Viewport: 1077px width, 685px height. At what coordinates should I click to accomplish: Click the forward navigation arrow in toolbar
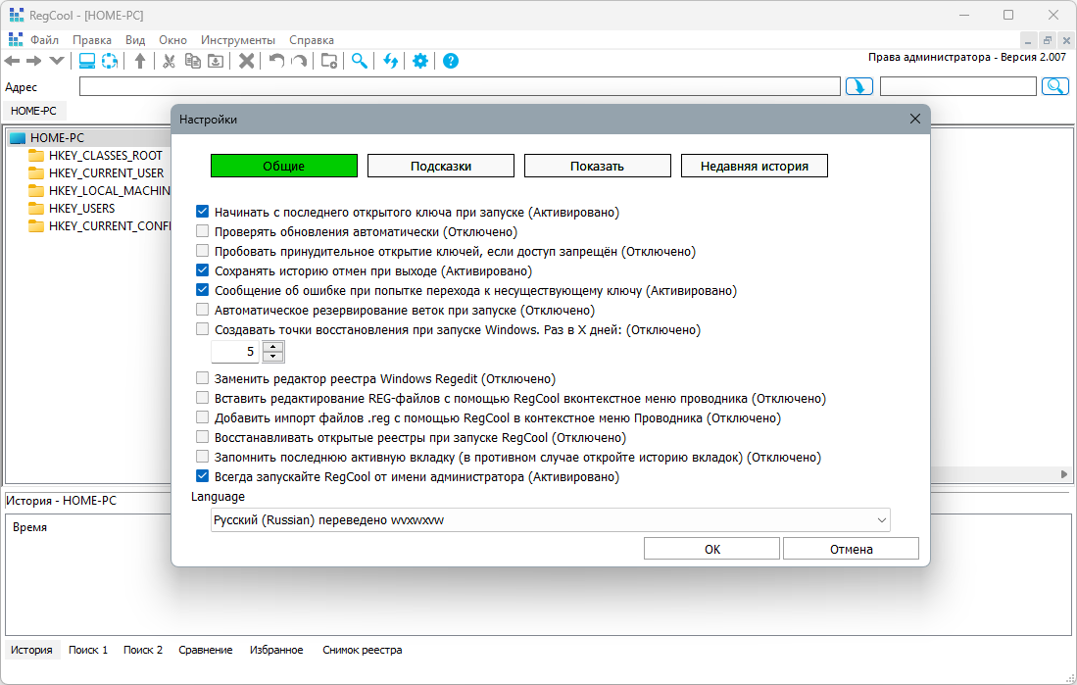click(34, 61)
